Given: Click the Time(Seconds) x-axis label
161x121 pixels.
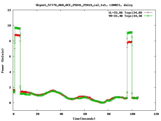Looking at the screenshot, I should point(84,118).
